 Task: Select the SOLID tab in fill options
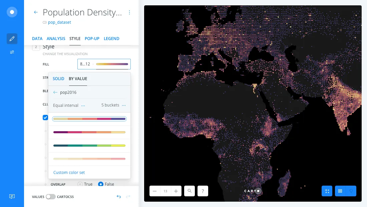point(58,79)
